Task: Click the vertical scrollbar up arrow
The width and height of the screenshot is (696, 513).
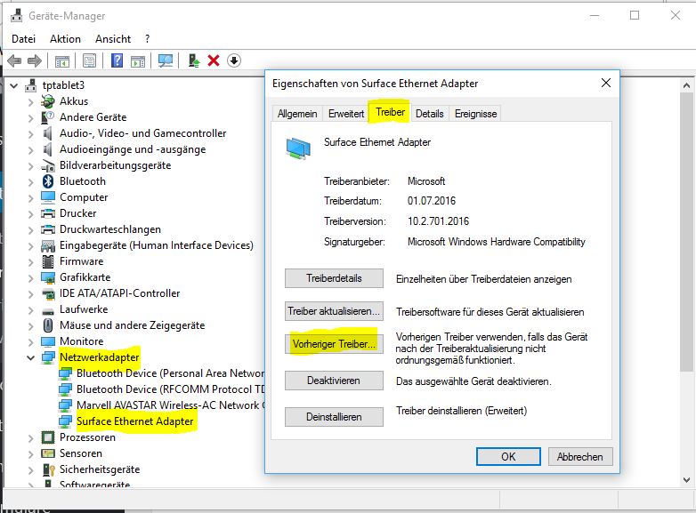Action: (686, 85)
